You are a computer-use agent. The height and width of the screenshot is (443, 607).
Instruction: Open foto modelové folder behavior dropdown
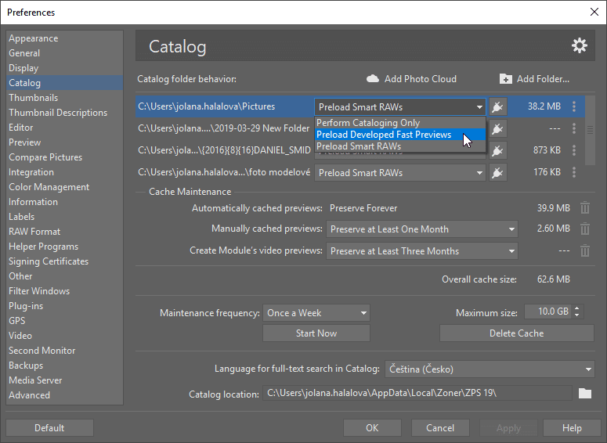pyautogui.click(x=400, y=173)
